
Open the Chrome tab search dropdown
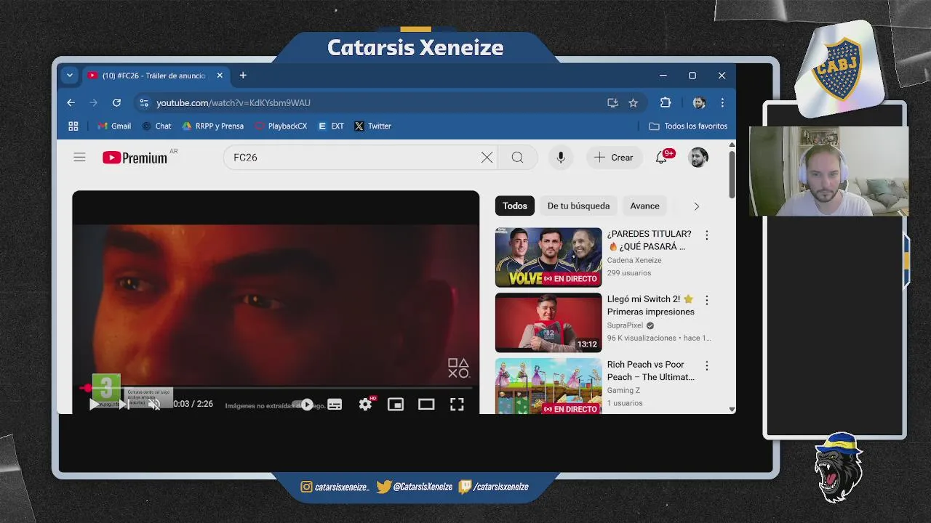[70, 76]
